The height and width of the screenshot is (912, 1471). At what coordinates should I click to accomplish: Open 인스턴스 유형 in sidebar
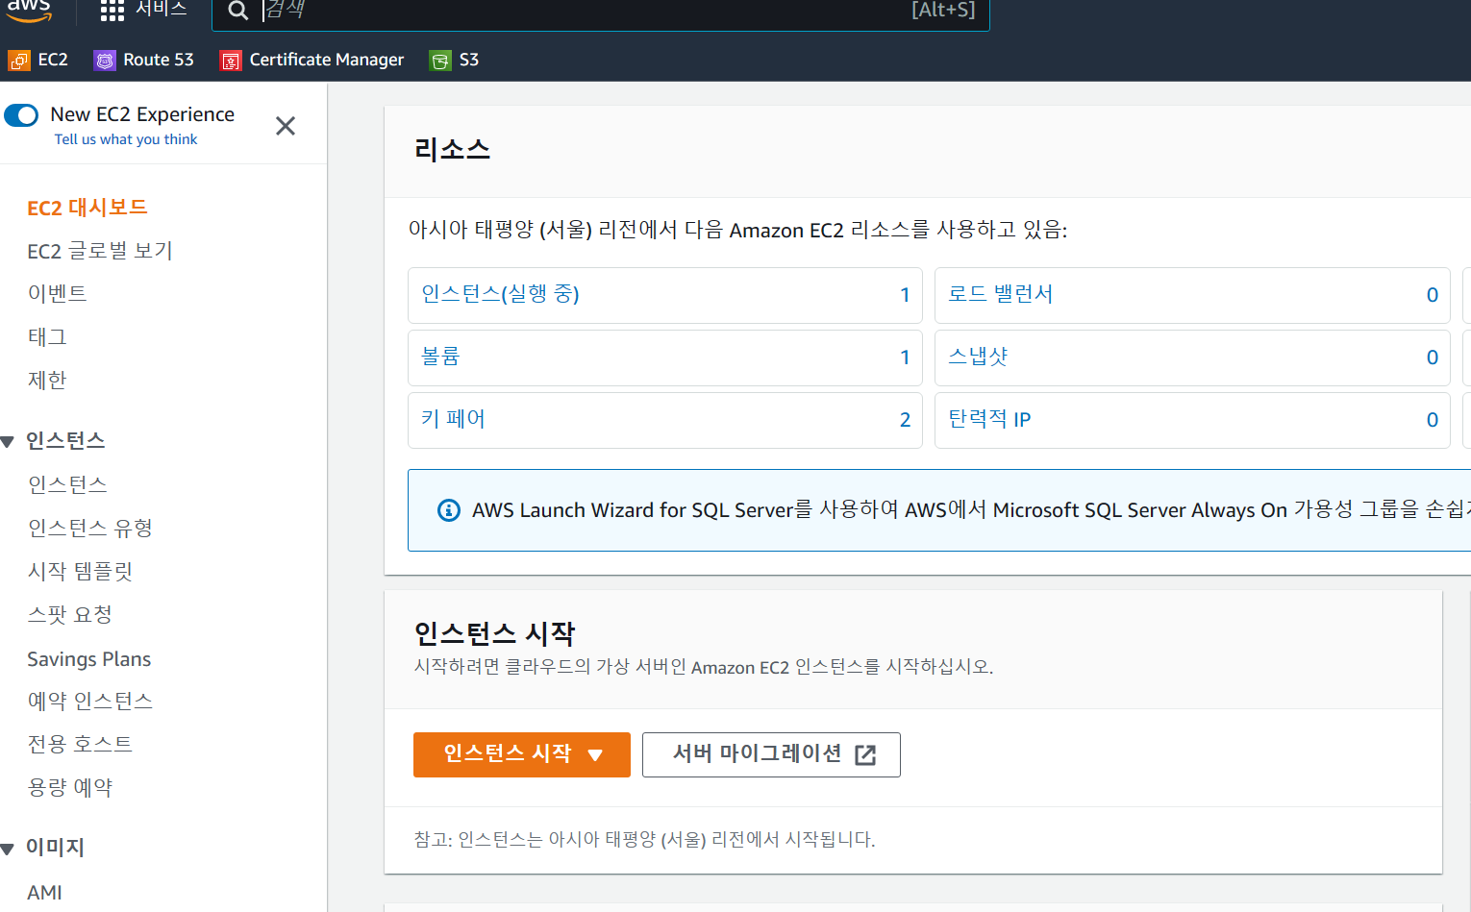point(90,528)
